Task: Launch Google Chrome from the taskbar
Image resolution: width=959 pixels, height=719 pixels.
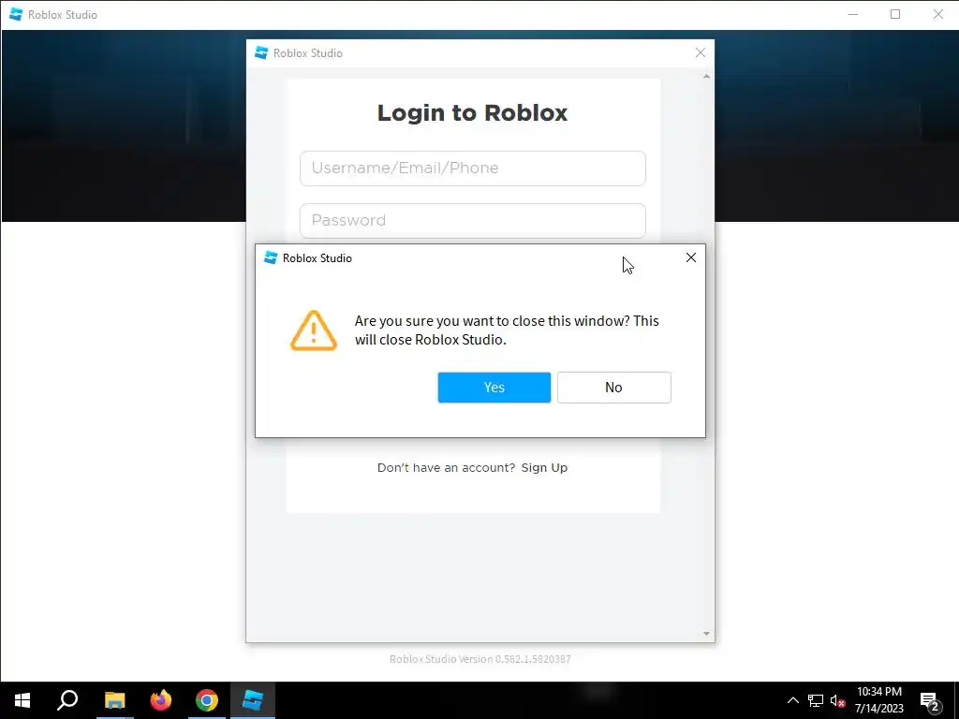Action: tap(207, 700)
